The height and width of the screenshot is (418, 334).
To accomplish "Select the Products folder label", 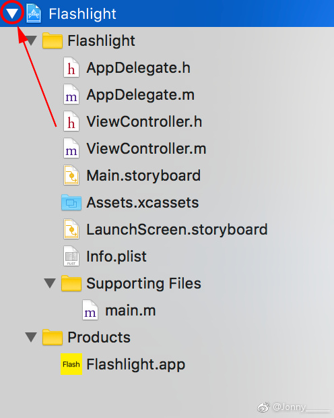I will coord(99,337).
